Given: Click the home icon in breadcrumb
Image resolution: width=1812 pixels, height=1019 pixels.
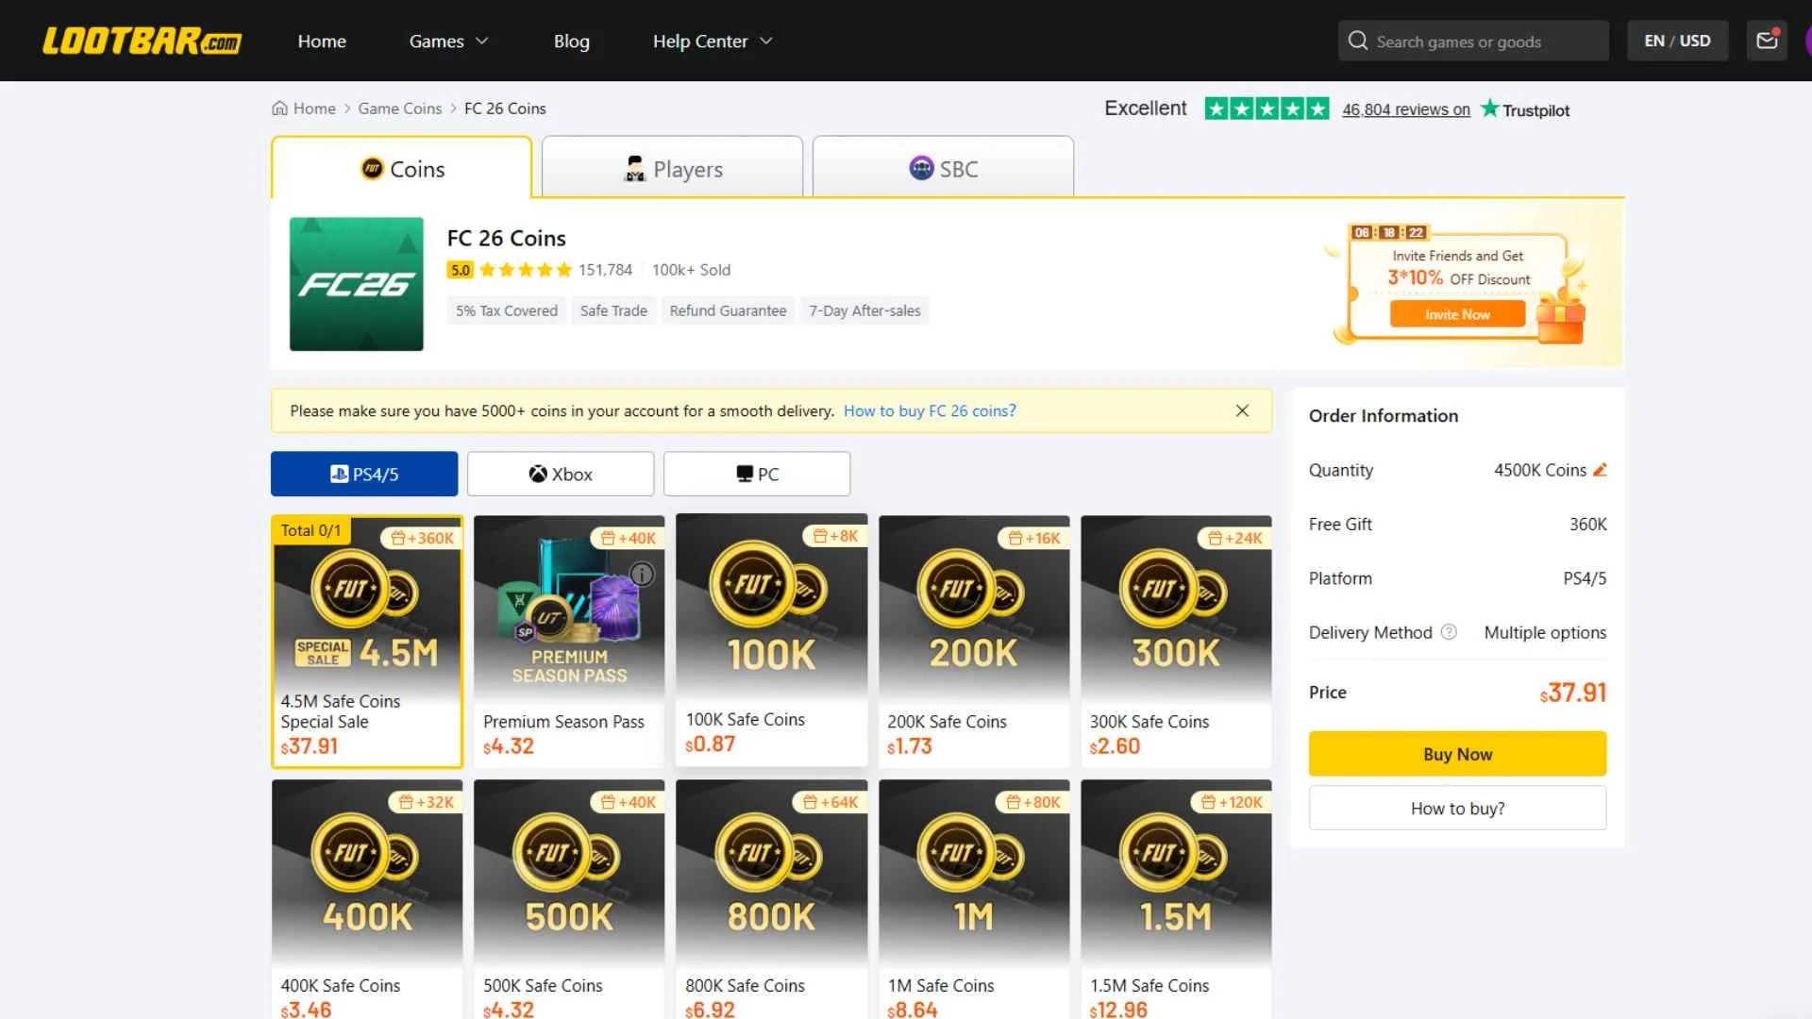Looking at the screenshot, I should click(x=279, y=109).
